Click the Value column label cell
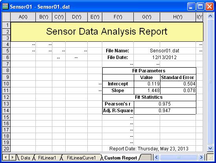 click(147, 78)
